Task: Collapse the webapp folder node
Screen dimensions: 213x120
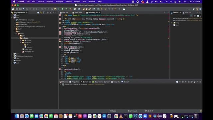Action: click(x=18, y=38)
